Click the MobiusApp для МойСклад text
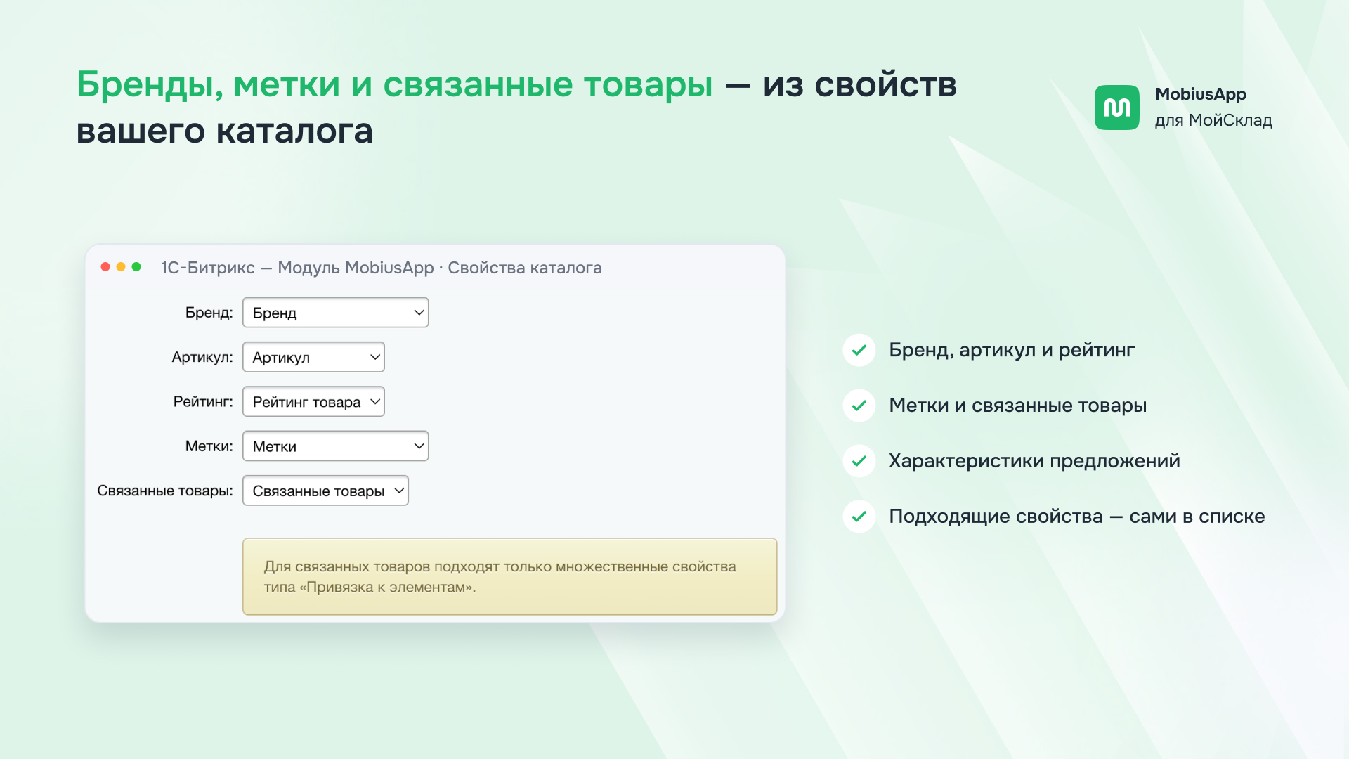The height and width of the screenshot is (759, 1349). click(1213, 108)
